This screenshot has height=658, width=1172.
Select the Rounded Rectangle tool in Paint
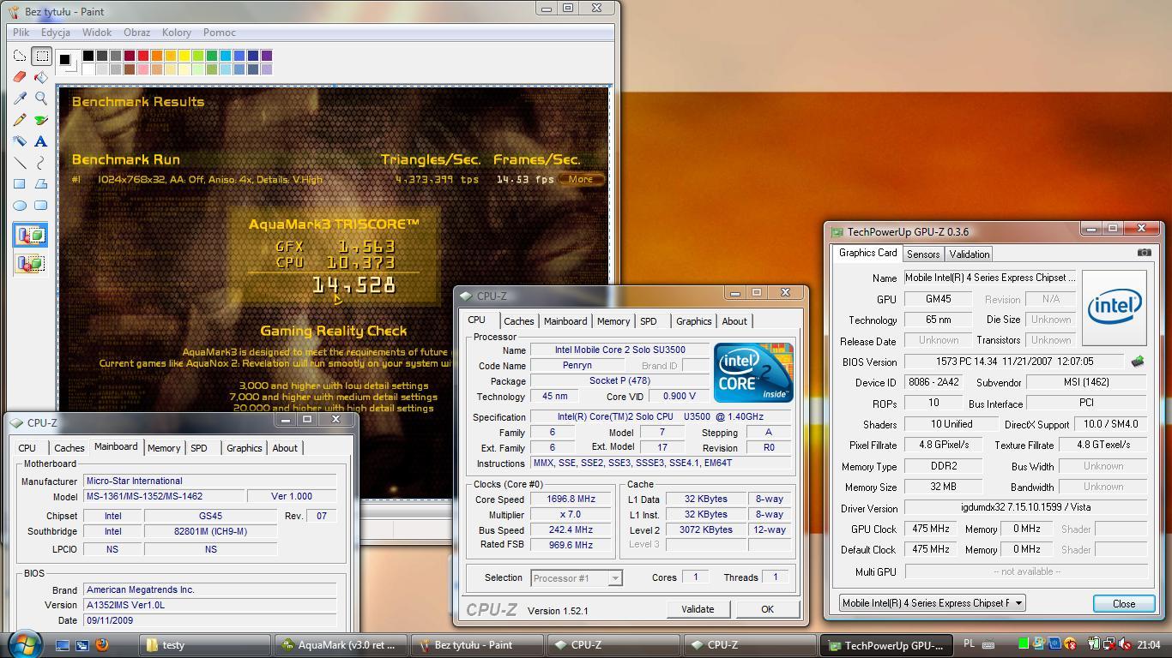click(41, 206)
